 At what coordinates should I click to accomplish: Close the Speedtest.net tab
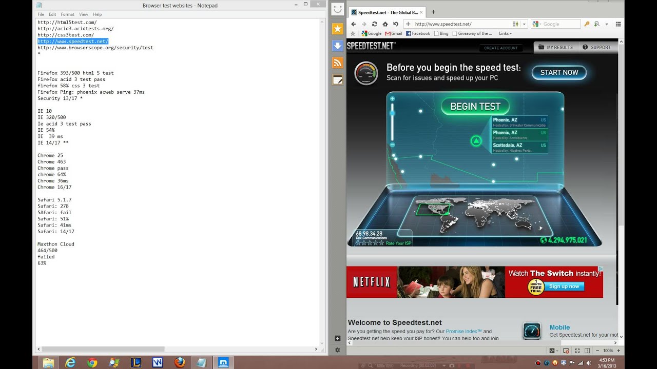tap(422, 12)
